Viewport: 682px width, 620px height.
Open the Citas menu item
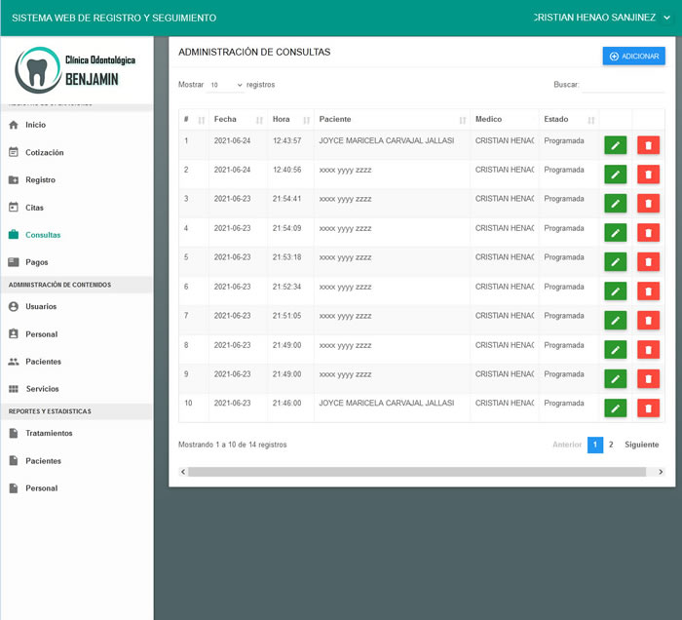coord(34,208)
